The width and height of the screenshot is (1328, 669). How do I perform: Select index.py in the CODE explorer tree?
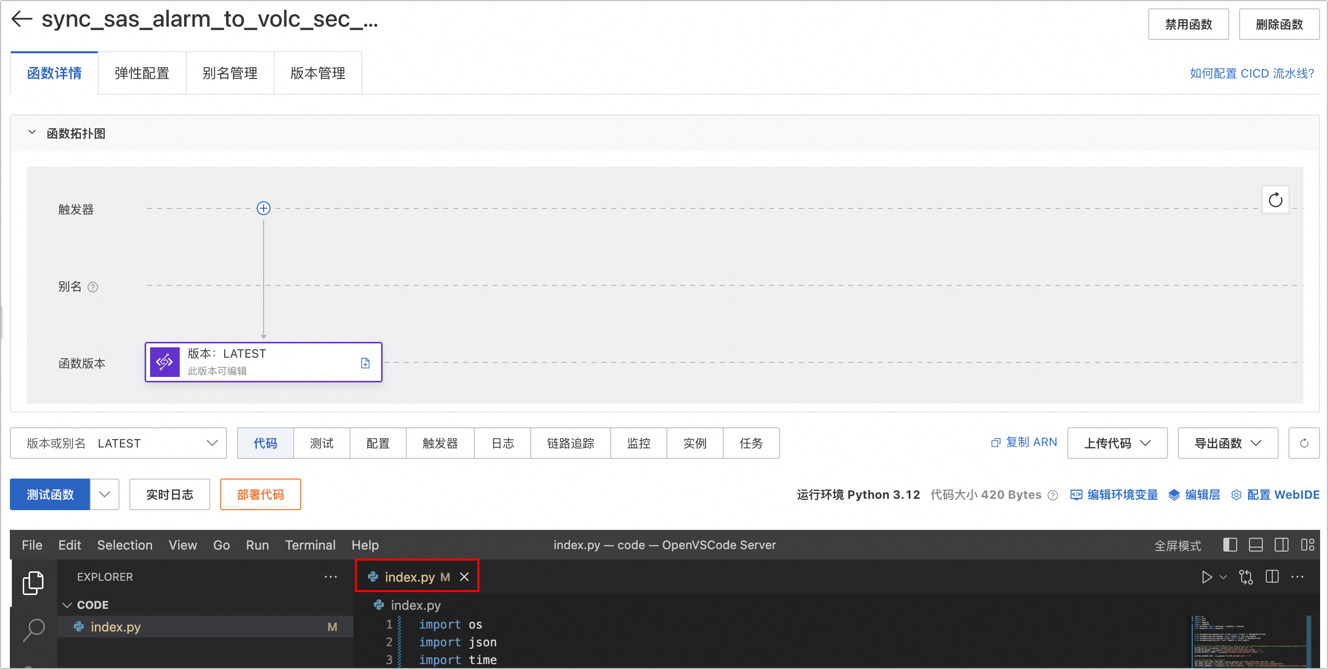coord(116,627)
